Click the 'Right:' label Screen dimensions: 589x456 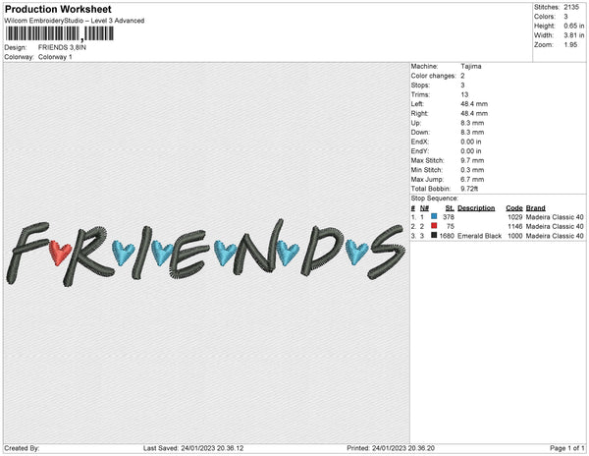419,113
